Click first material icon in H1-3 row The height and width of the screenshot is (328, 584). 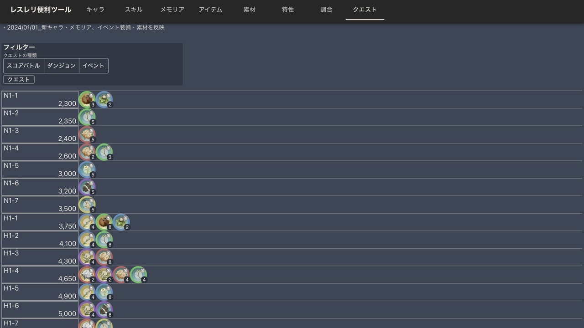[x=87, y=257]
